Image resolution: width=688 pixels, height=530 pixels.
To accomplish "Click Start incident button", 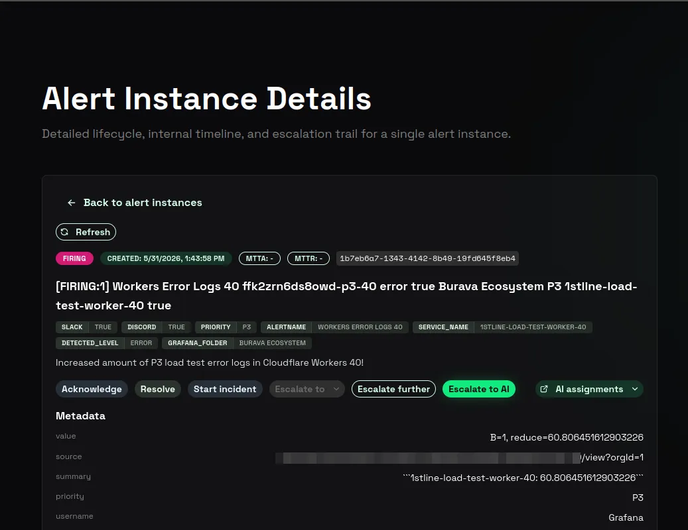I will pyautogui.click(x=225, y=389).
